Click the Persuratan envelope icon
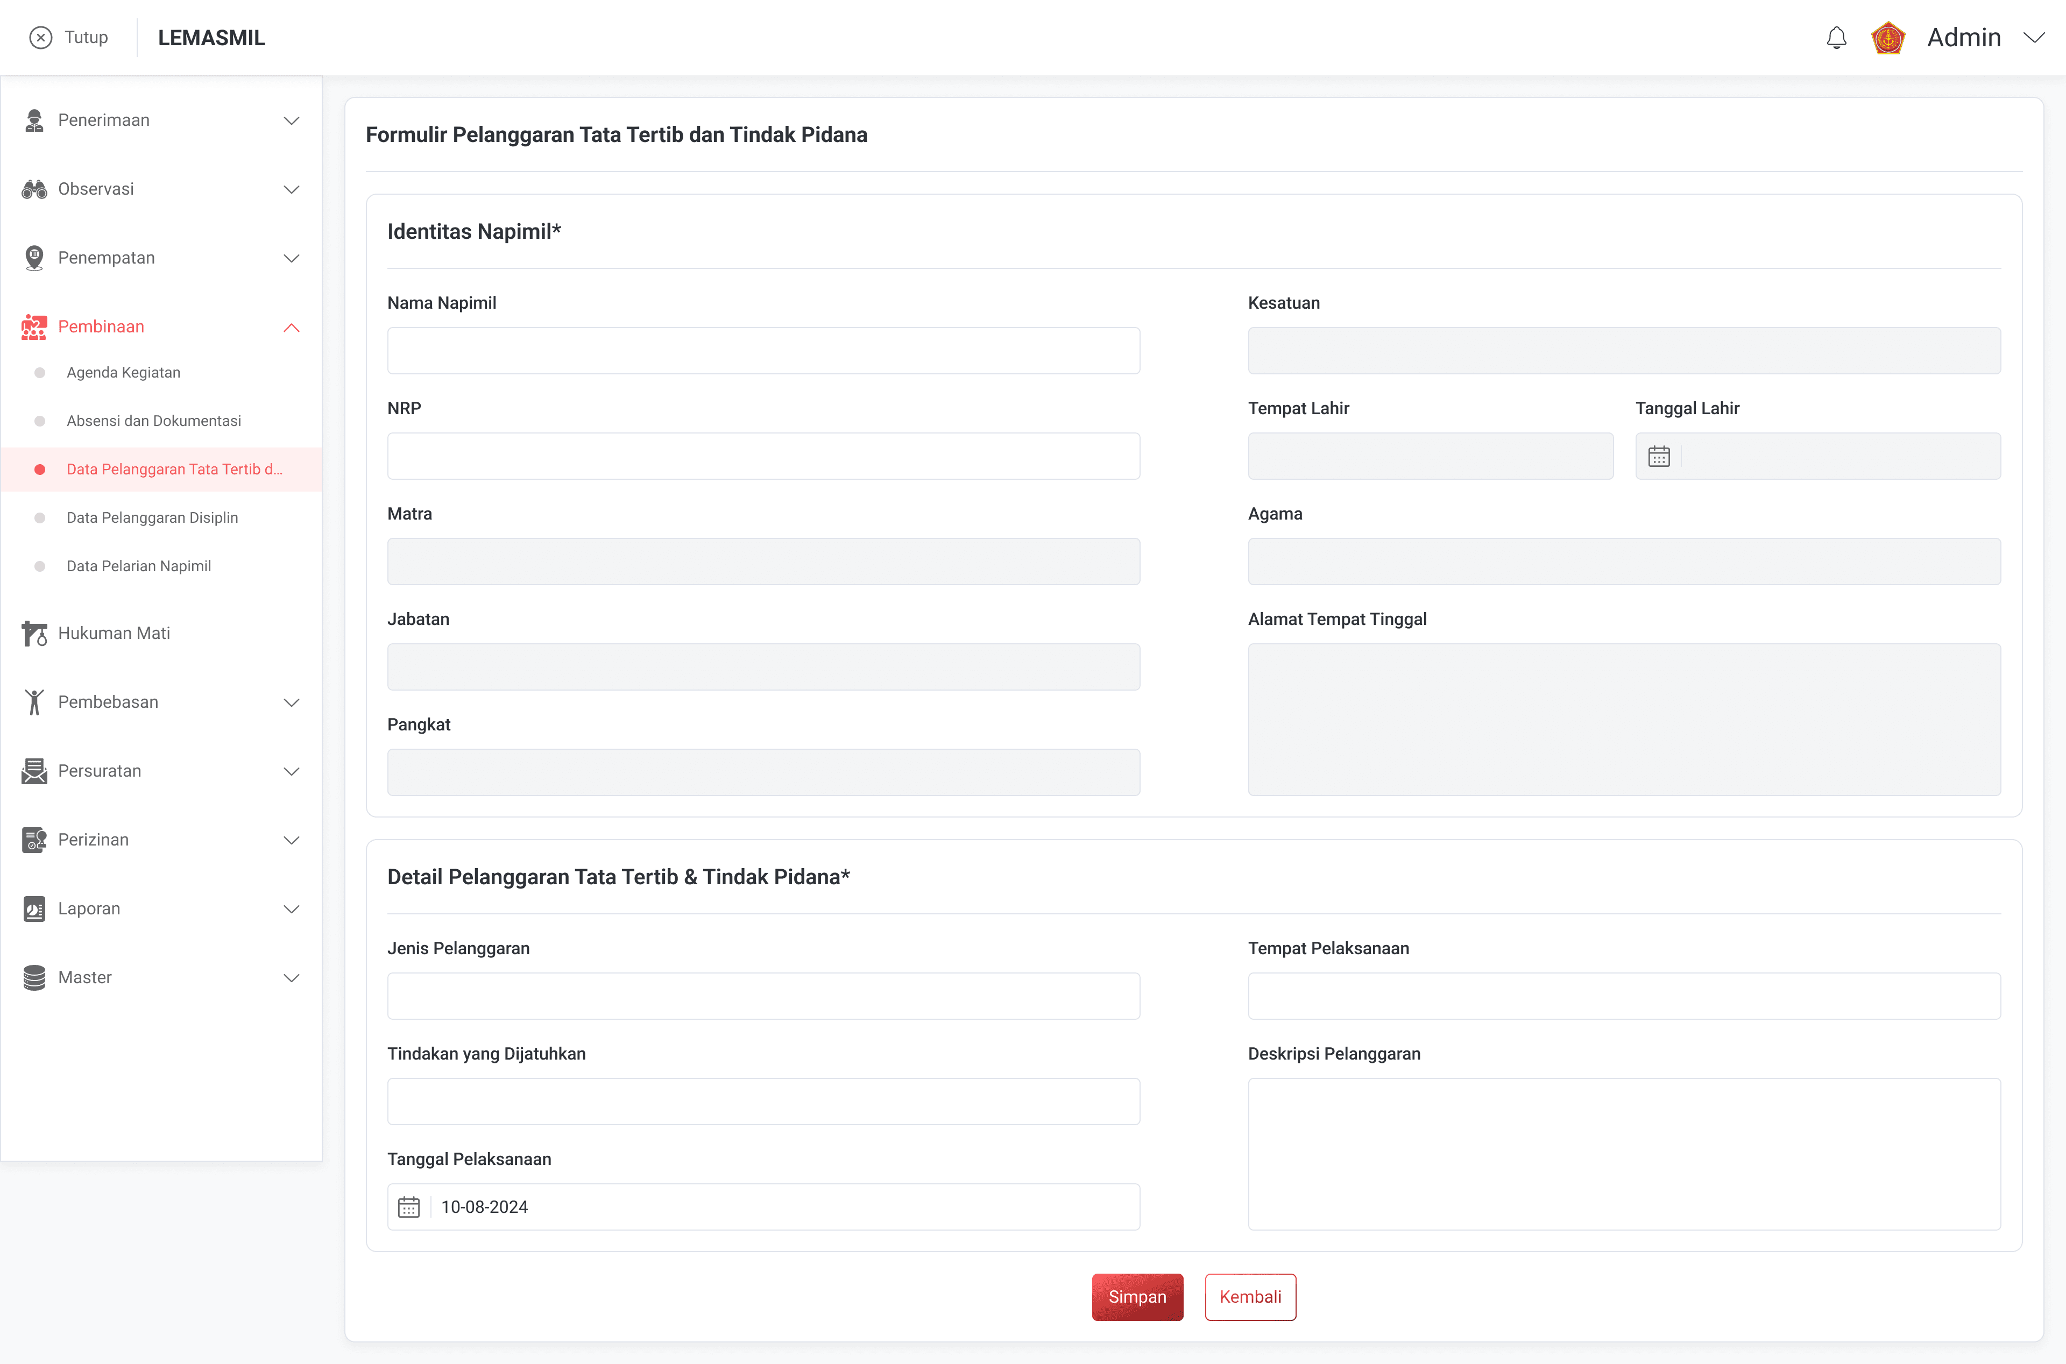 (x=34, y=771)
